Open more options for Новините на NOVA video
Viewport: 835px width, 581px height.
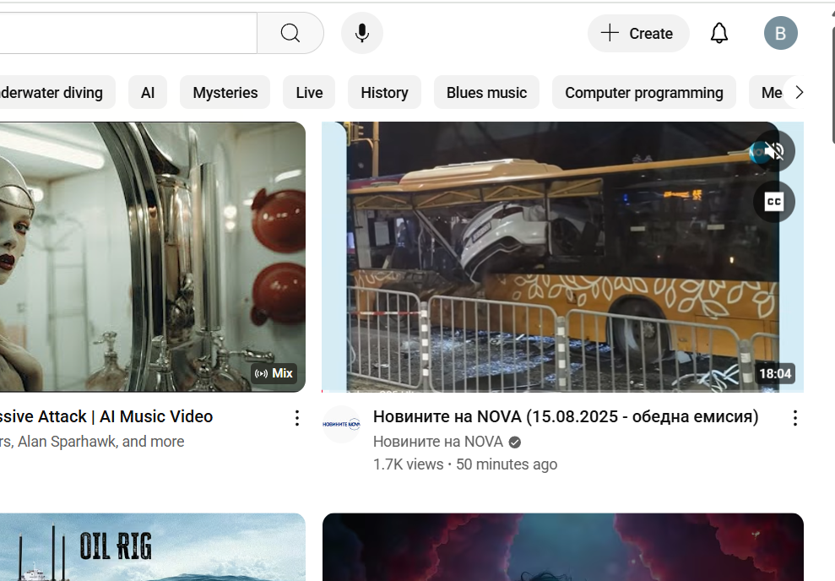click(x=795, y=417)
